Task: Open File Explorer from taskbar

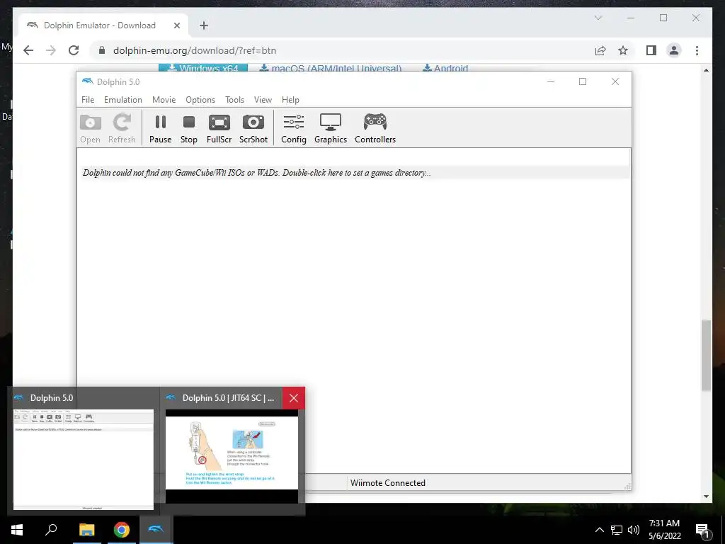Action: (86, 530)
